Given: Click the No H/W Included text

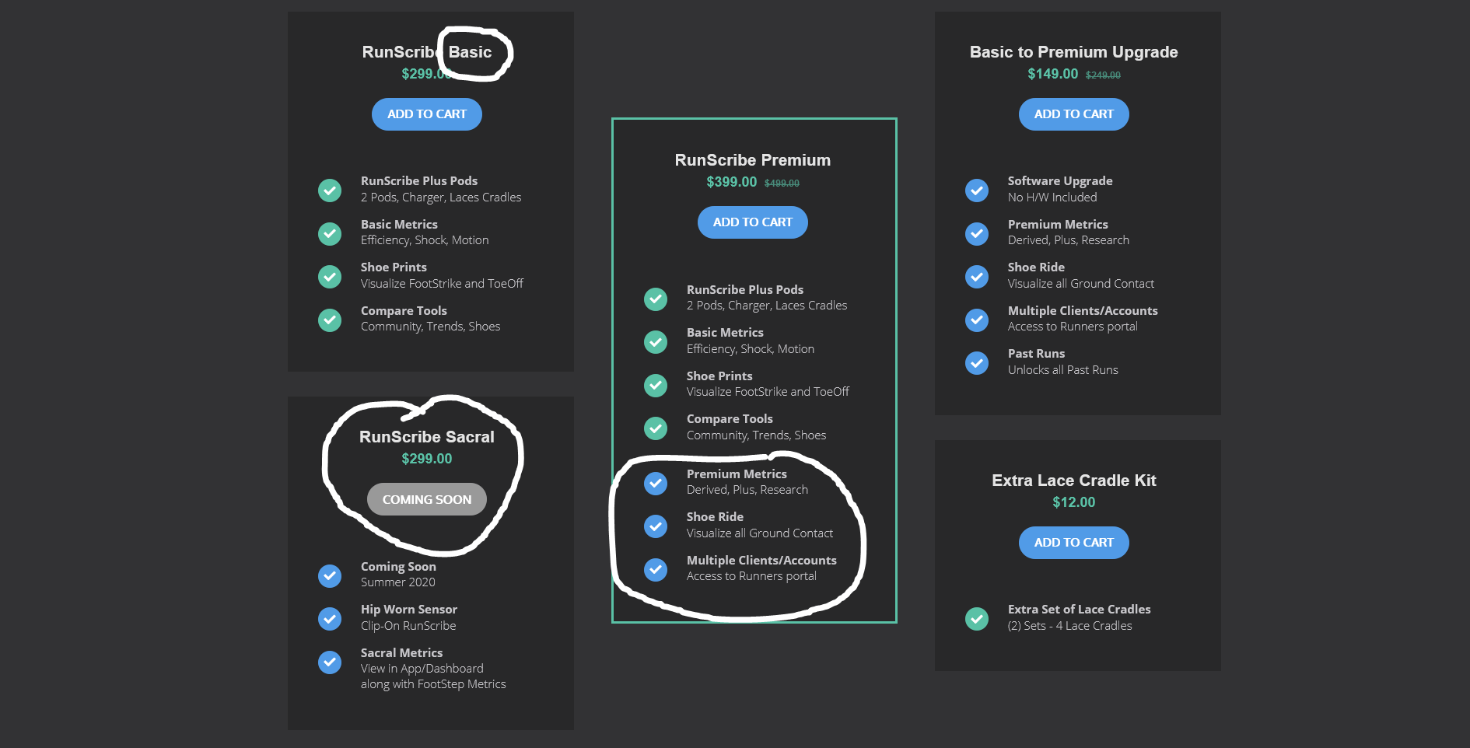Looking at the screenshot, I should [1052, 197].
